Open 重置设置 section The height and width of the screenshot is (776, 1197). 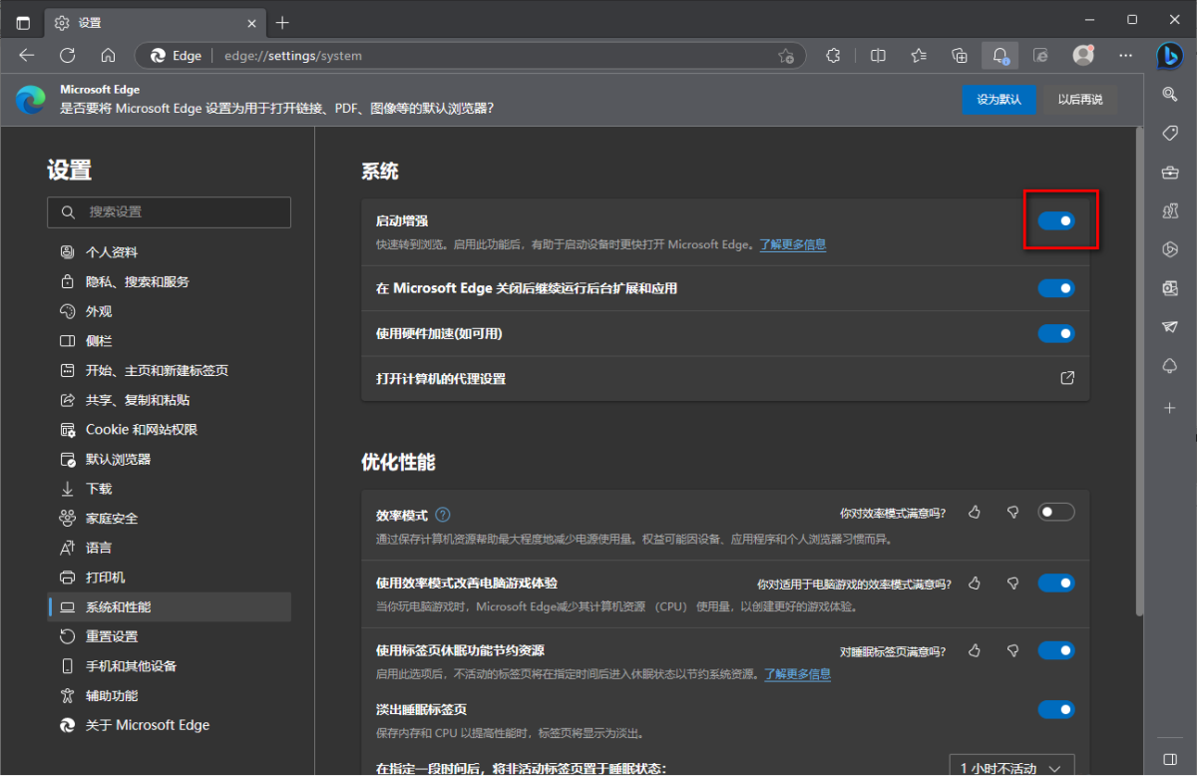point(169,636)
